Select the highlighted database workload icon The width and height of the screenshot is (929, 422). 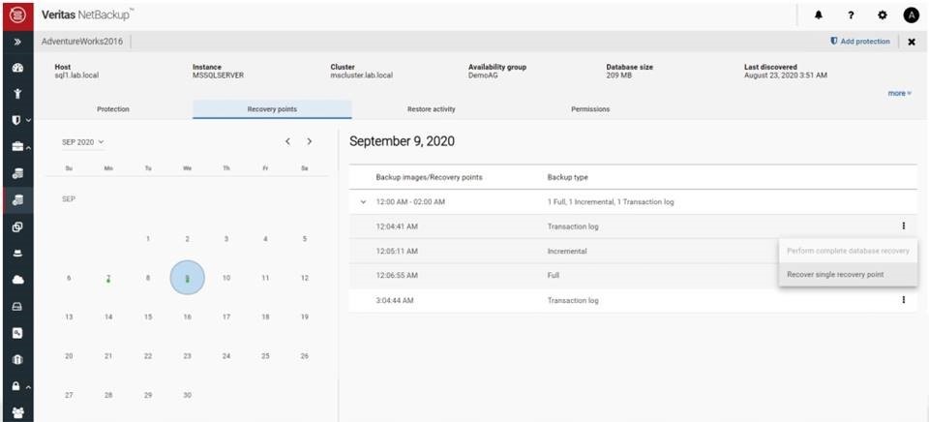[x=17, y=199]
